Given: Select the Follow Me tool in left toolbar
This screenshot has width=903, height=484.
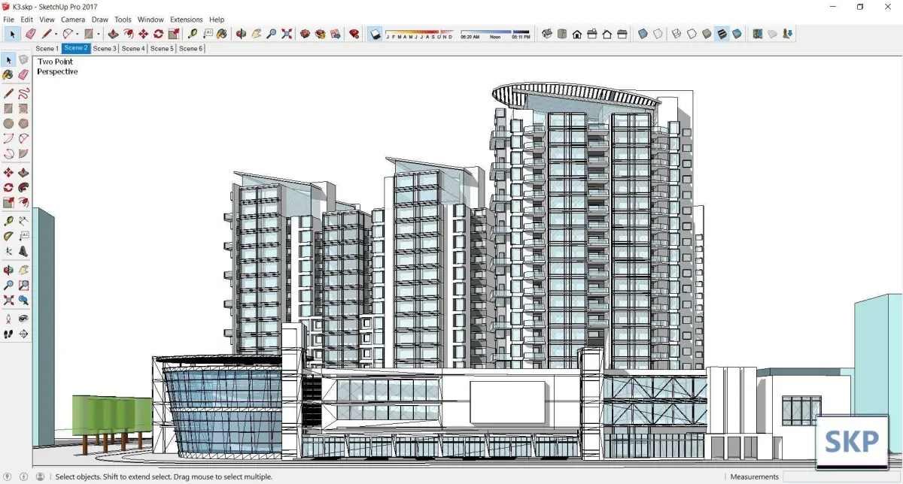Looking at the screenshot, I should point(23,188).
